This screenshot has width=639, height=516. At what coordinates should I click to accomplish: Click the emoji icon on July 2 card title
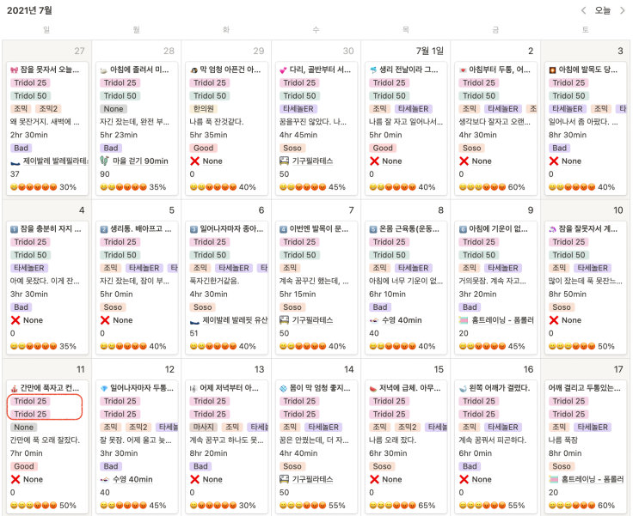463,70
